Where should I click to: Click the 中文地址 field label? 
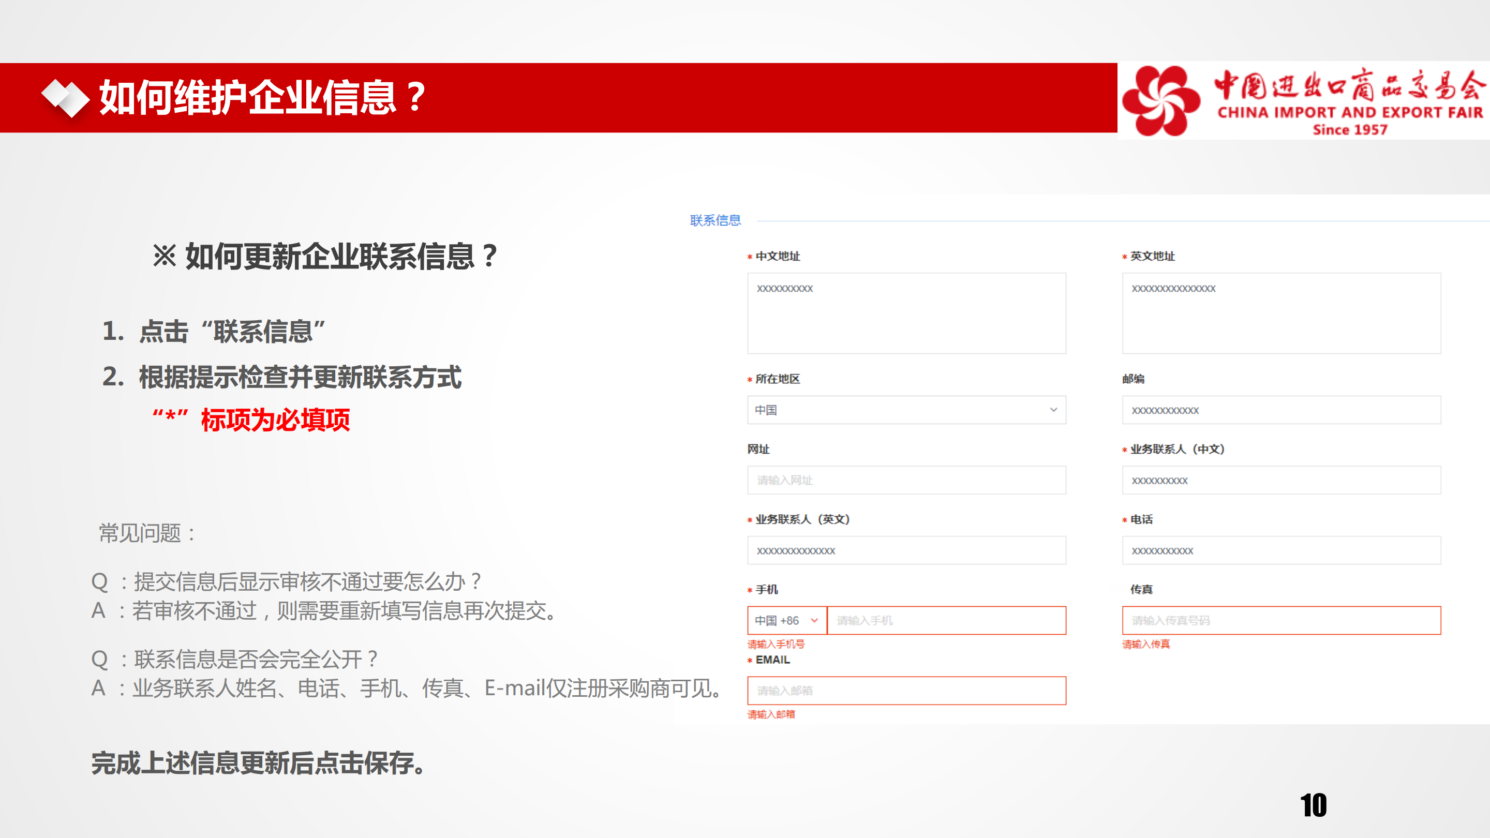pos(778,256)
